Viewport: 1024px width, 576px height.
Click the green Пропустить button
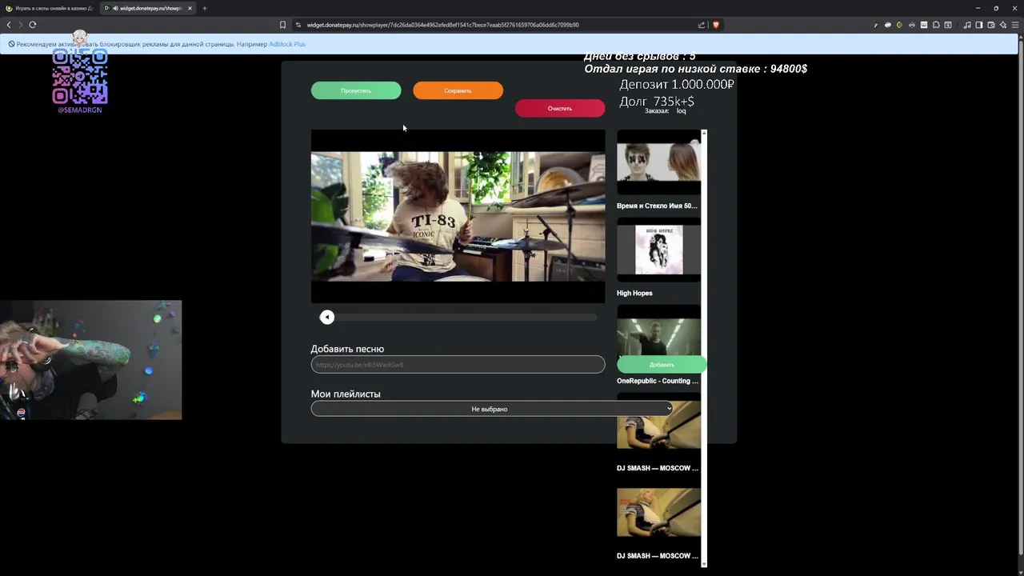(x=356, y=90)
